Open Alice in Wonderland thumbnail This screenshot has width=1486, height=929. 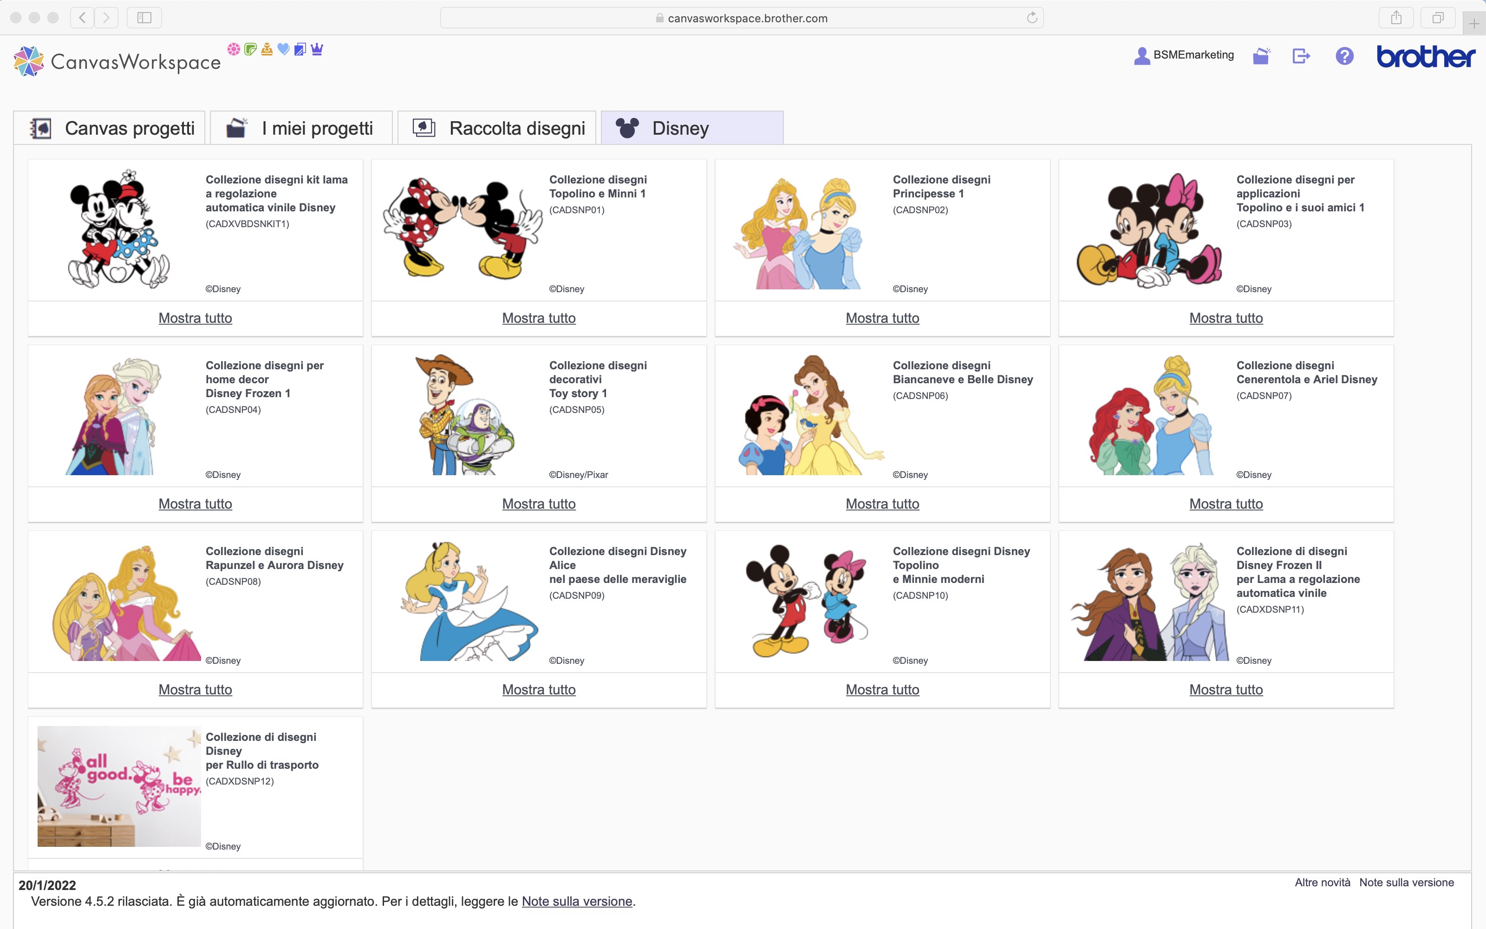(x=470, y=601)
